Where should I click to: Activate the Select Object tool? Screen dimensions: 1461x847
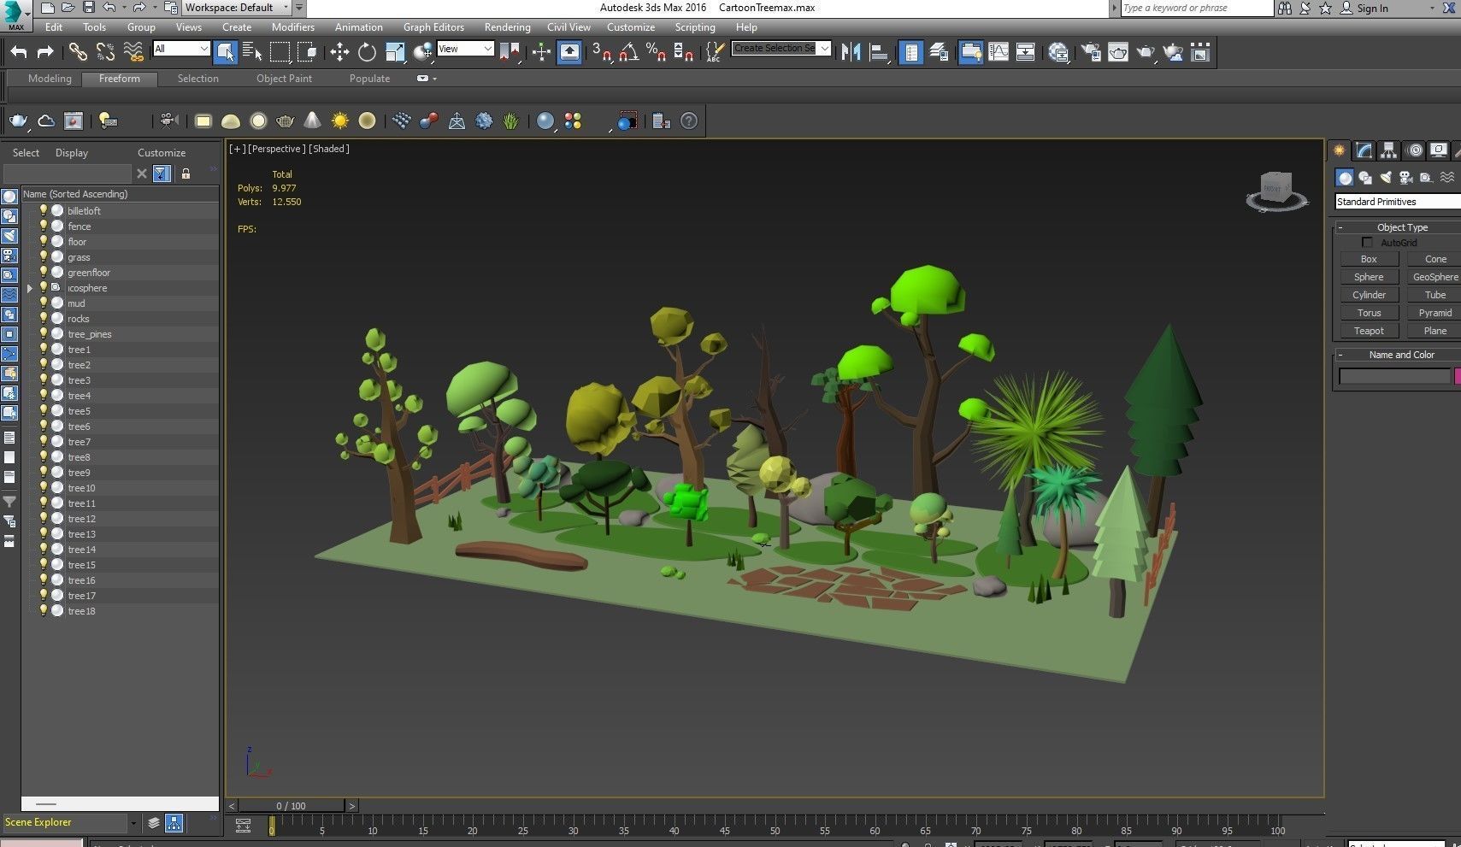pos(225,52)
